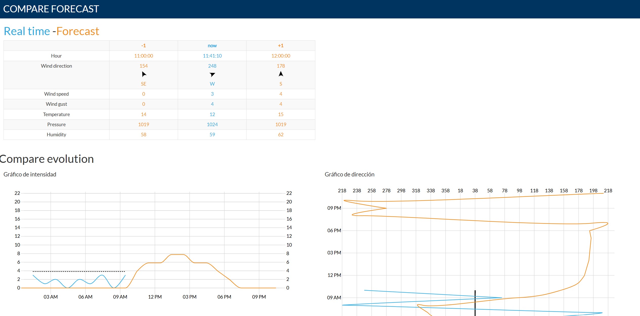Click the 'Wind direction' row label

pyautogui.click(x=56, y=66)
